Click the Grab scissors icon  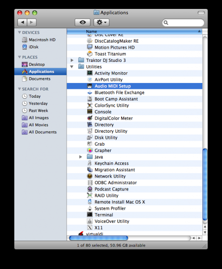(x=90, y=144)
